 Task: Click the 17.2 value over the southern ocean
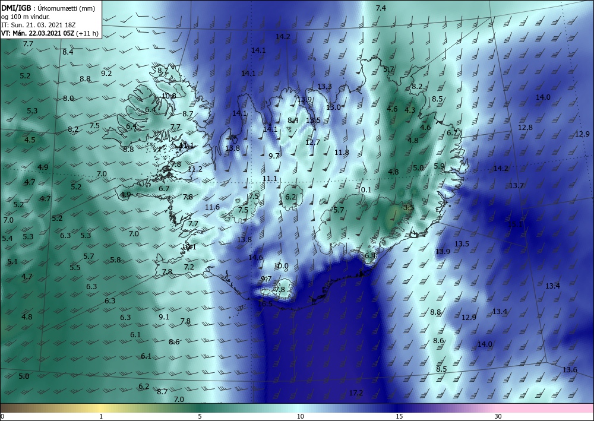coord(356,393)
